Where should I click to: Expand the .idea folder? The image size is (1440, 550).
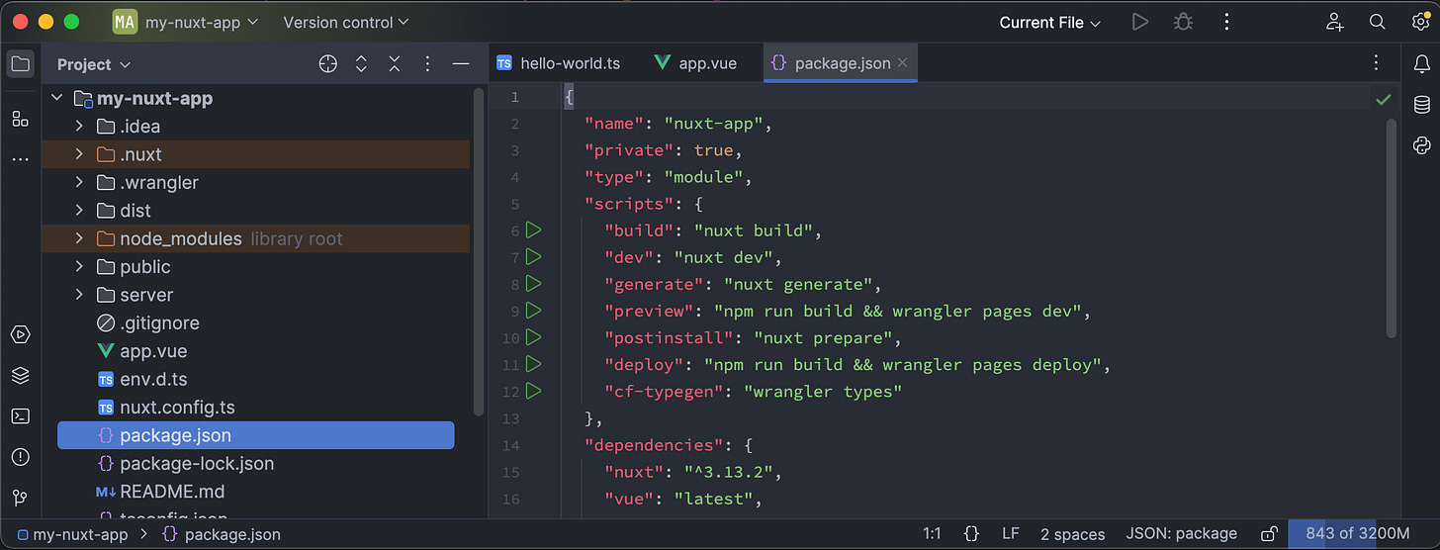[80, 127]
